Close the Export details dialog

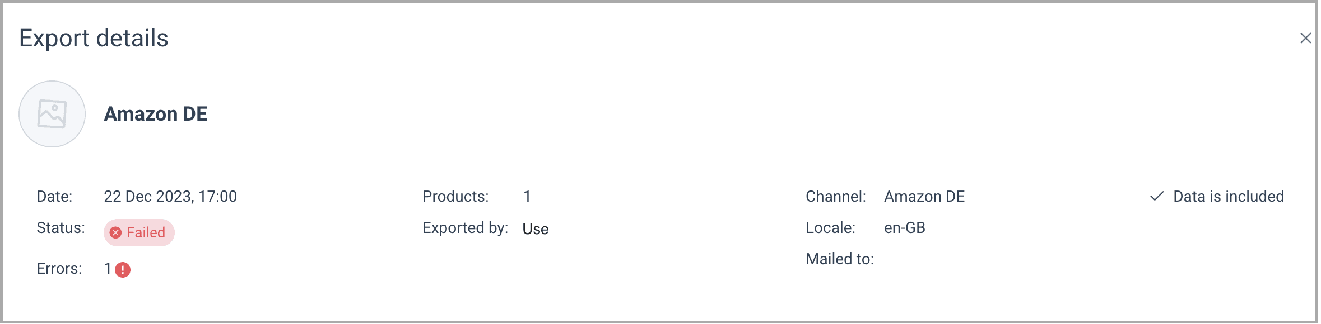[1305, 38]
